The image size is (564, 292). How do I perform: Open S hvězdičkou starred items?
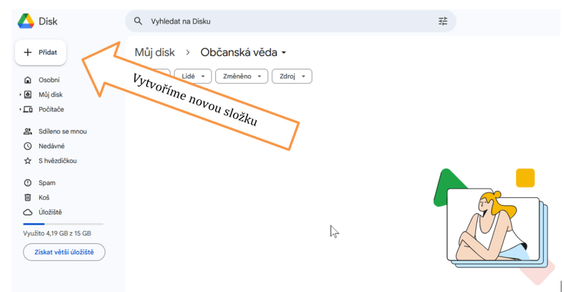pyautogui.click(x=57, y=161)
